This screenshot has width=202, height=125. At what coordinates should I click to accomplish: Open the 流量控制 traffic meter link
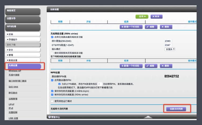tap(13, 112)
